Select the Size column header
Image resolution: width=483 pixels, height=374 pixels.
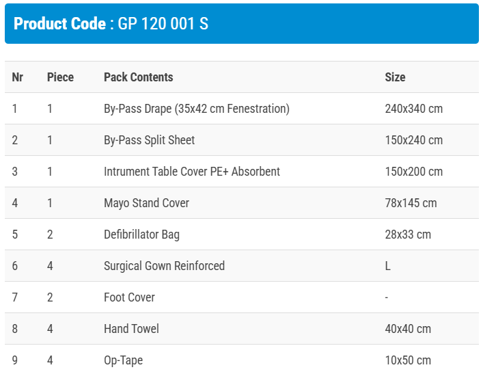point(395,77)
